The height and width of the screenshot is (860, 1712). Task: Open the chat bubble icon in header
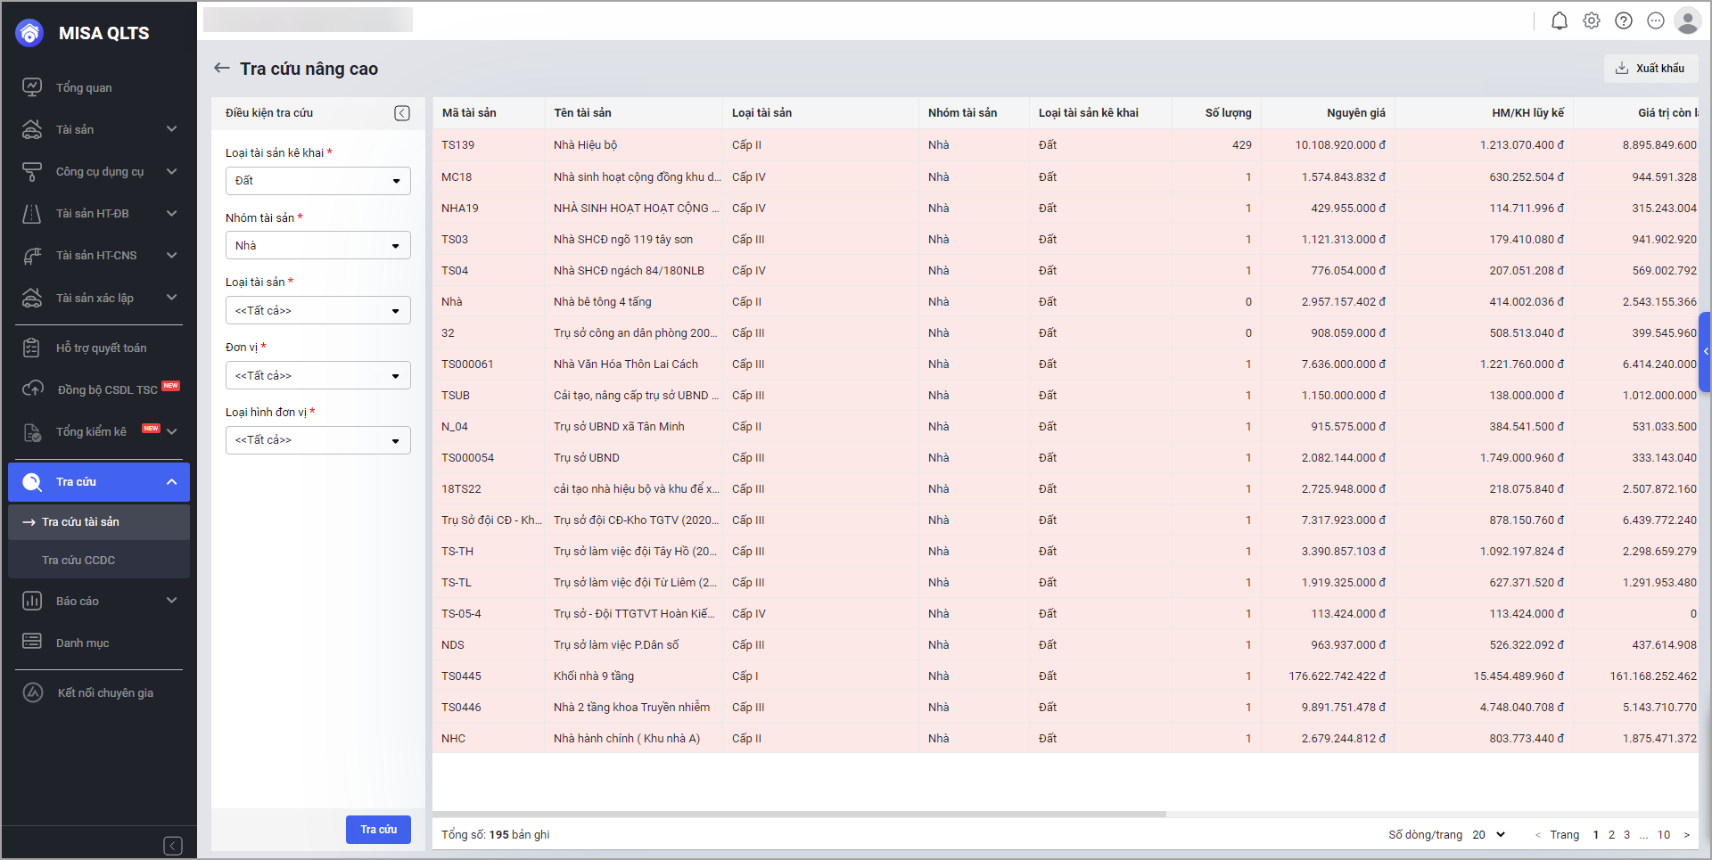[1656, 20]
